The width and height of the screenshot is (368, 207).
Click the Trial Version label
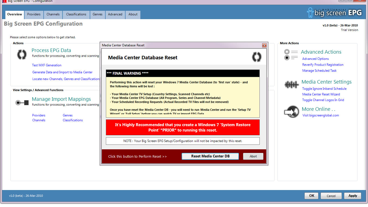pyautogui.click(x=349, y=30)
